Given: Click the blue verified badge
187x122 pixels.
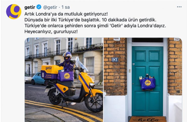Looking at the screenshot, I should [39, 7].
